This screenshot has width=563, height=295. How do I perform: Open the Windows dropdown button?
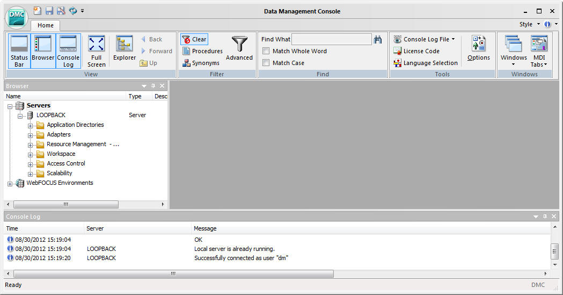514,51
